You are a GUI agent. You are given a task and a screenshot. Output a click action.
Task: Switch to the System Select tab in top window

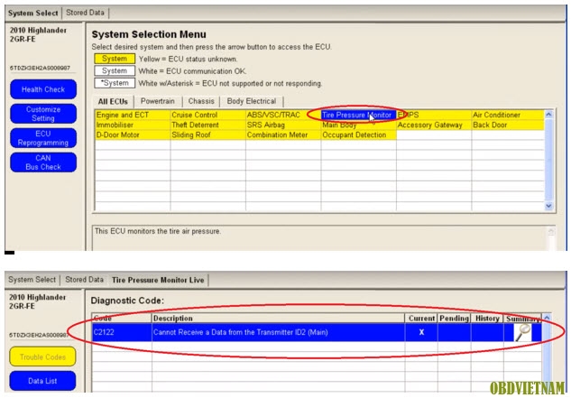[32, 13]
